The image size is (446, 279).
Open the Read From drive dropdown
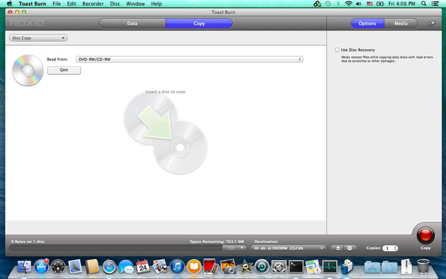[189, 59]
